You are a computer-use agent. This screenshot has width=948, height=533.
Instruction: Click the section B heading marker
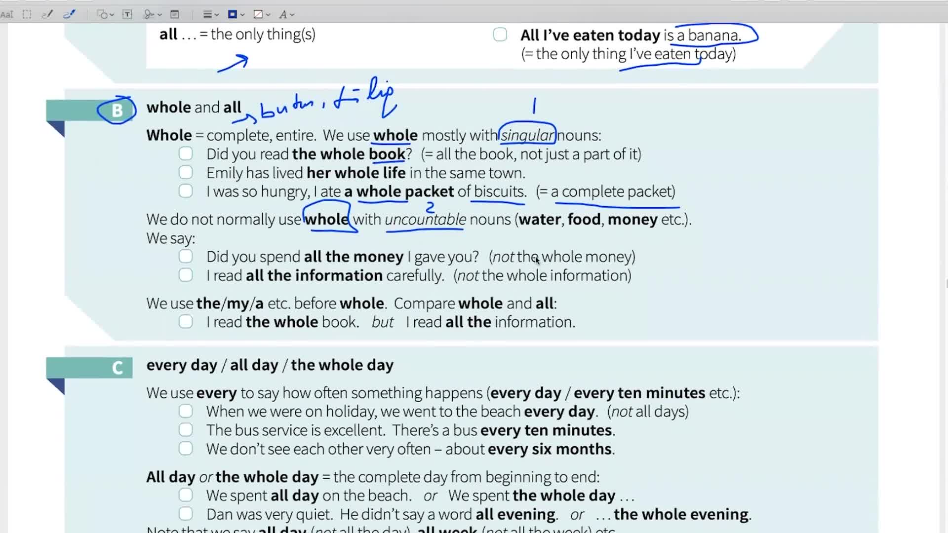click(x=117, y=110)
